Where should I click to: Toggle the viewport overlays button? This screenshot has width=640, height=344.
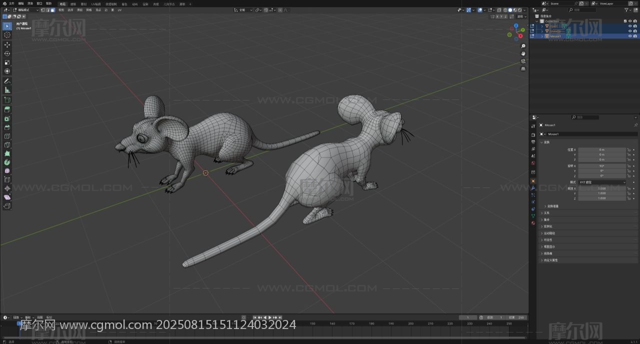coord(480,10)
